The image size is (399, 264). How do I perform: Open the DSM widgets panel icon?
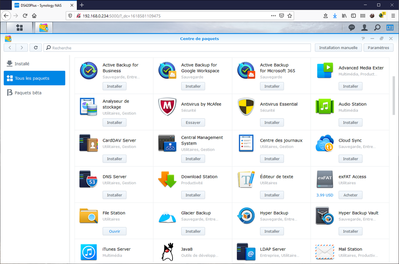[390, 28]
